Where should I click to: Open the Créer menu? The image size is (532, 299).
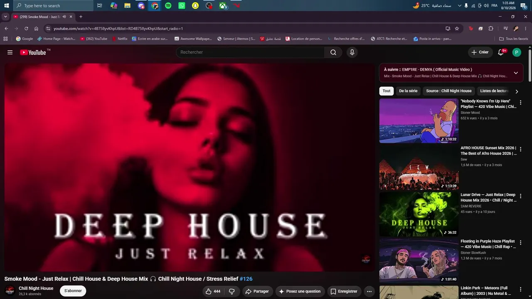coord(480,52)
